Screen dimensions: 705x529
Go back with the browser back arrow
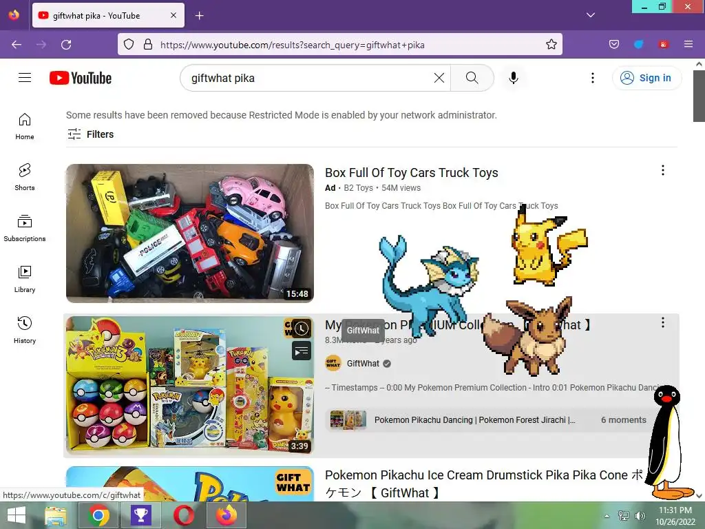(17, 45)
